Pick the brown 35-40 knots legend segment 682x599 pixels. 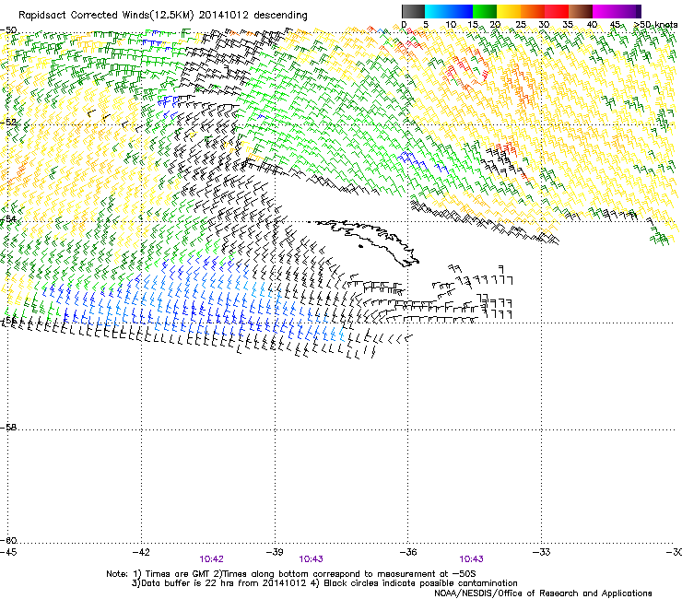point(581,11)
